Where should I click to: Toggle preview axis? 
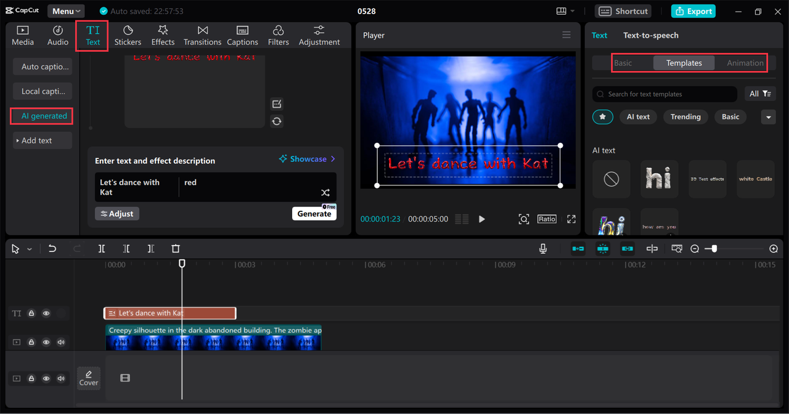pyautogui.click(x=652, y=249)
